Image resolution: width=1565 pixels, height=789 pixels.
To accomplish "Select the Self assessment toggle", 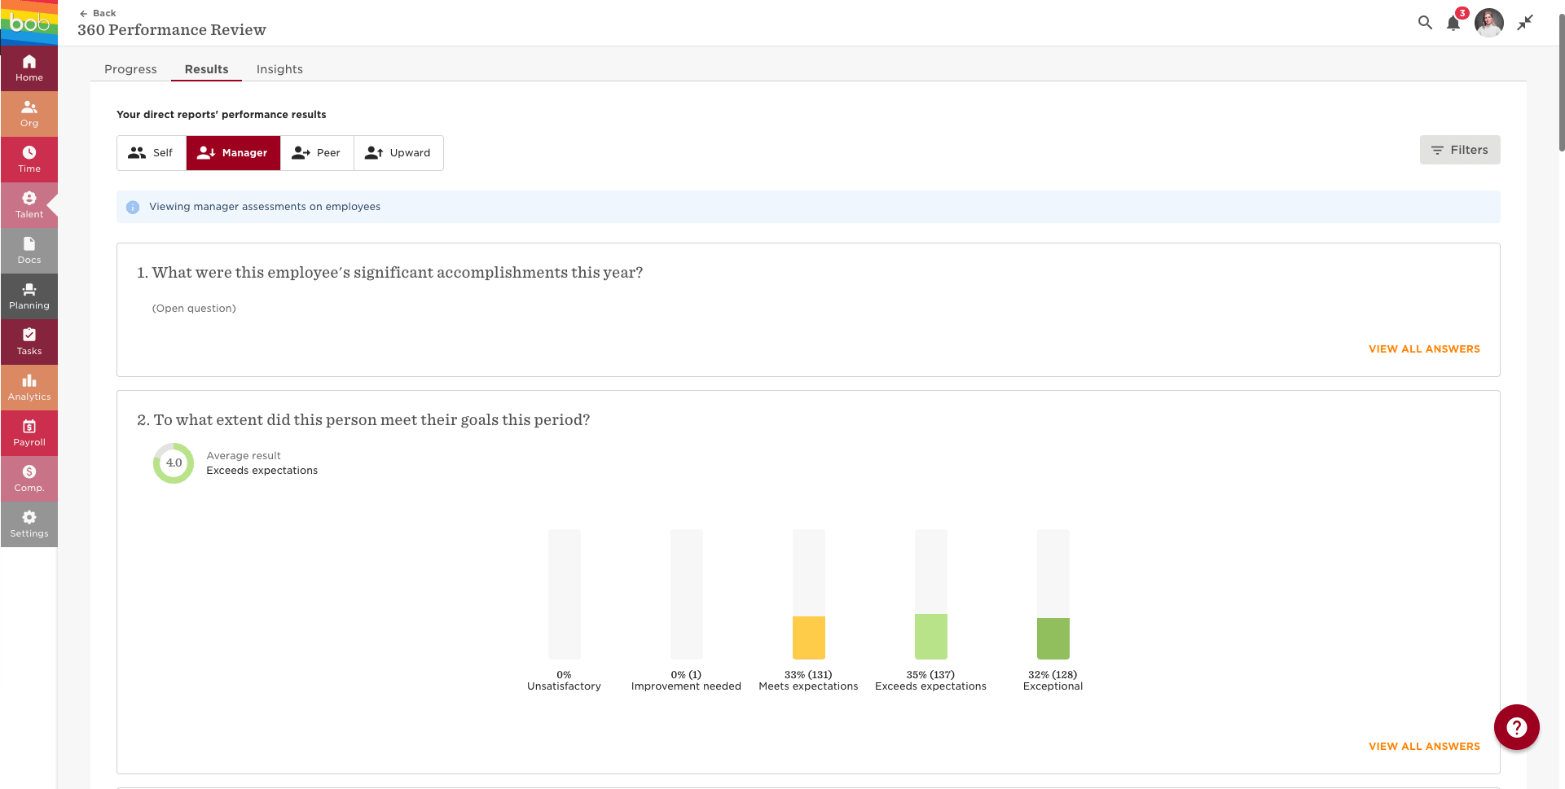I will point(152,153).
